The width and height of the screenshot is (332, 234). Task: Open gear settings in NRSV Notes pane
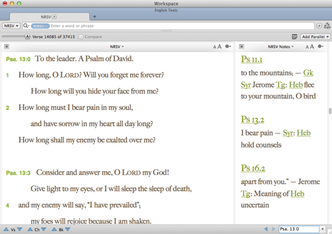click(320, 46)
